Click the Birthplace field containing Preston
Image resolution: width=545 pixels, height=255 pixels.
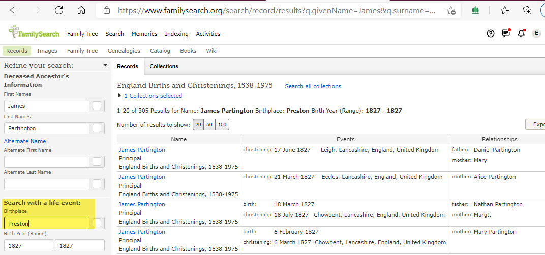click(x=47, y=223)
